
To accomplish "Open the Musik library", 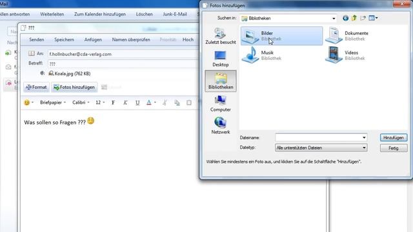I will coord(261,55).
